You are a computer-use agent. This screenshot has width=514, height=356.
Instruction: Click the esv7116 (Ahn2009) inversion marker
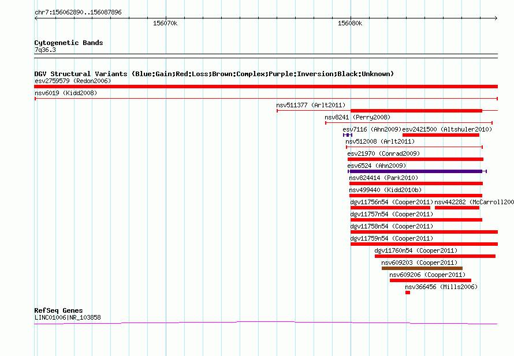click(x=348, y=135)
